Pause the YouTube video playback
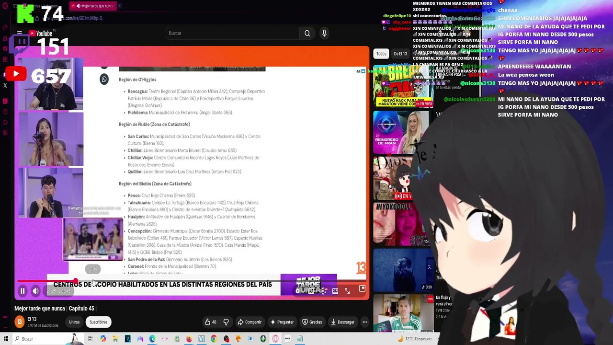Screen dimensions: 613x345 [x=22, y=291]
